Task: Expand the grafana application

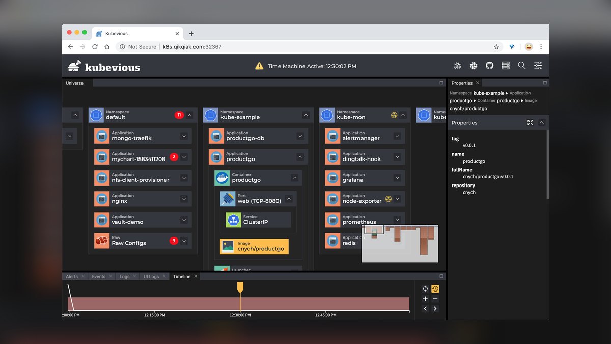Action: pyautogui.click(x=397, y=178)
